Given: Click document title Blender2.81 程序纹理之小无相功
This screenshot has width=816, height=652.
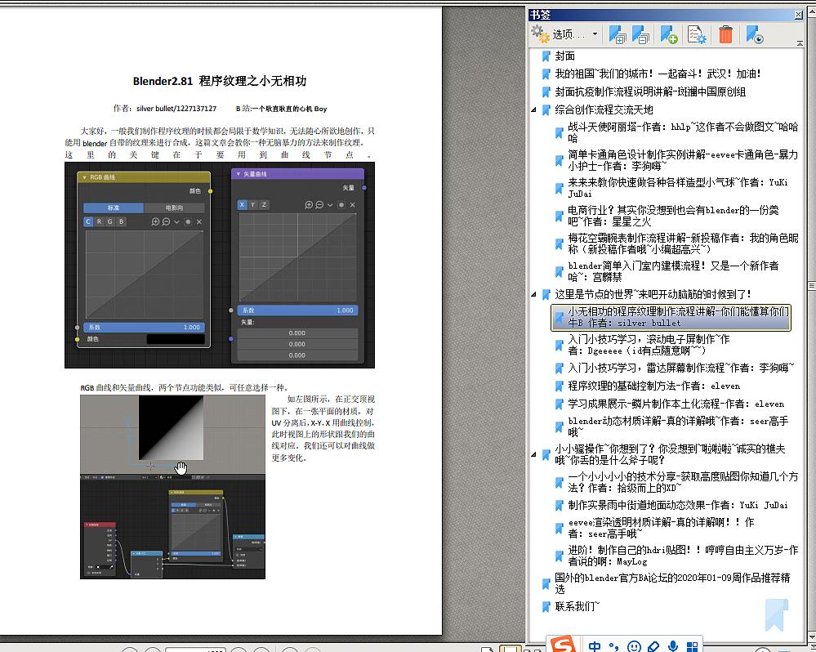Looking at the screenshot, I should coord(220,81).
